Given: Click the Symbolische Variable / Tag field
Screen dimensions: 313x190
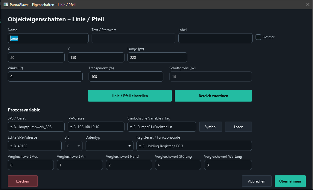Looking at the screenshot, I should click(162, 127).
